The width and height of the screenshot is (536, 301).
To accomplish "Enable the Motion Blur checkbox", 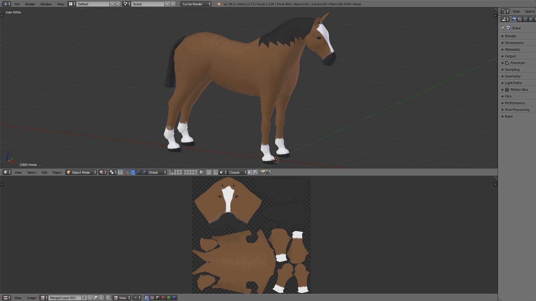I will coord(507,90).
